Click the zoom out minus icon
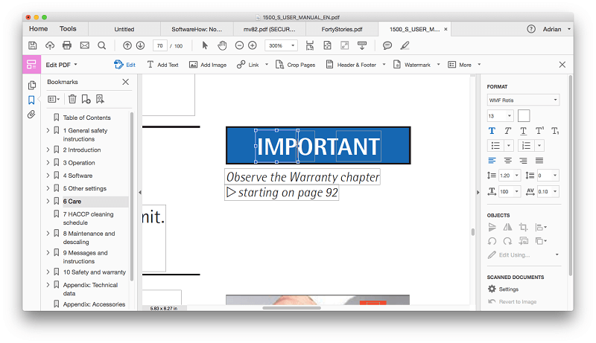The width and height of the screenshot is (596, 343). click(239, 45)
